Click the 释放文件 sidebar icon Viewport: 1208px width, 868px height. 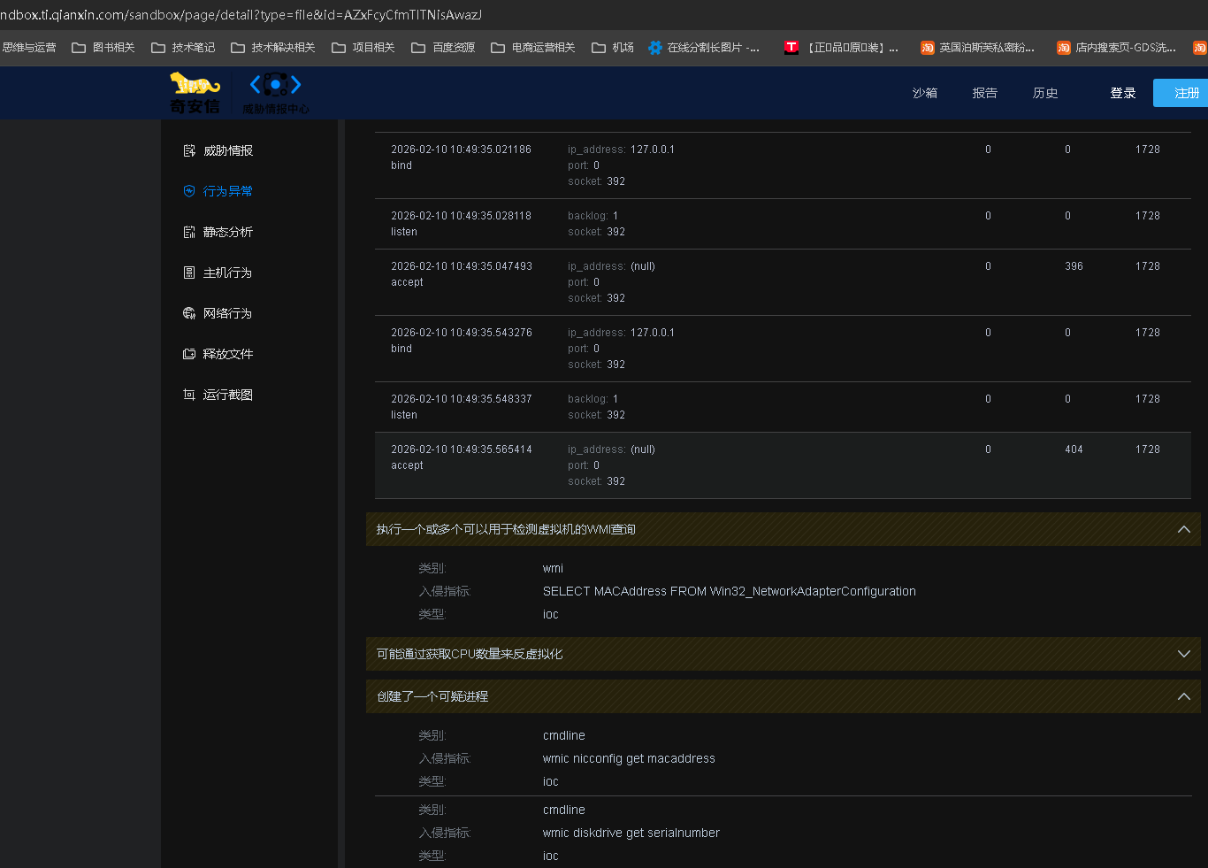click(x=189, y=354)
